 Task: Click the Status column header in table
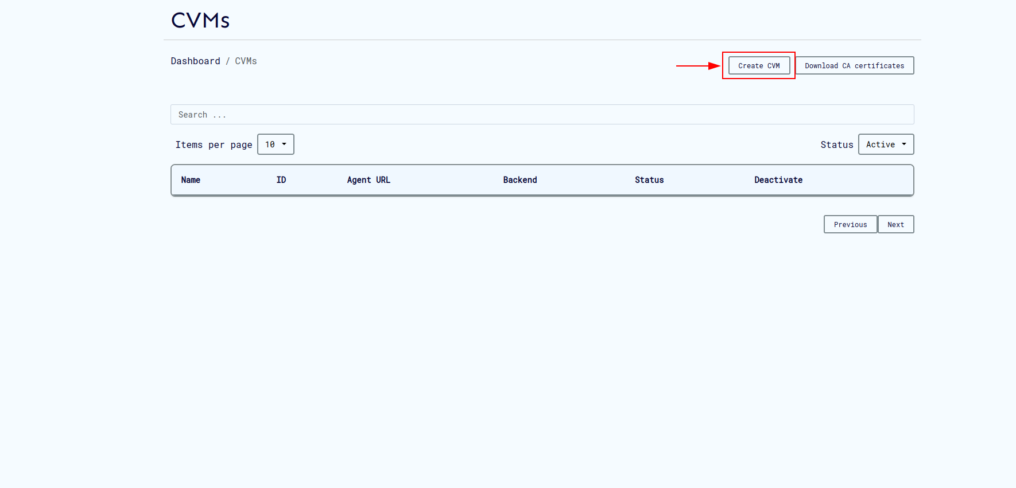coord(649,180)
